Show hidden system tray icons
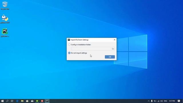The height and width of the screenshot is (103, 183). click(148, 101)
